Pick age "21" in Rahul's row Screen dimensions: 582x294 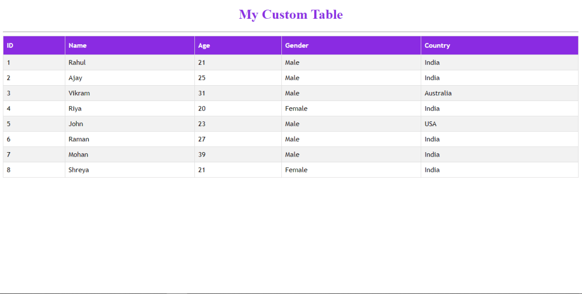(x=238, y=62)
